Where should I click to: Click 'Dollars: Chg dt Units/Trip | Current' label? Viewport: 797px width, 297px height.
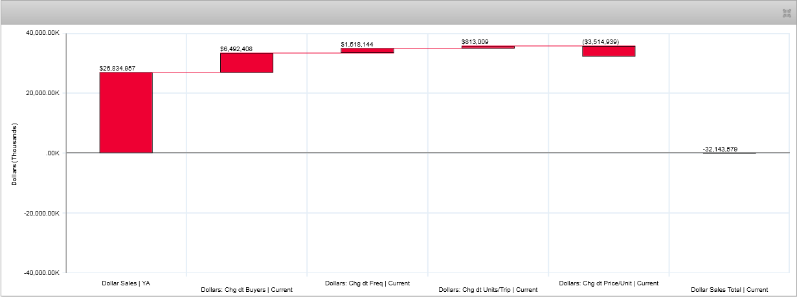[x=488, y=289]
